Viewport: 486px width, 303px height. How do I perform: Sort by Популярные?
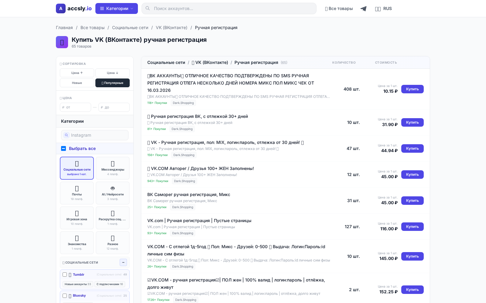[x=112, y=83]
